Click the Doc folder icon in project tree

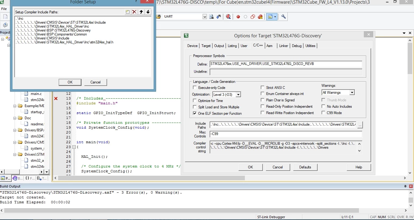[20, 118]
